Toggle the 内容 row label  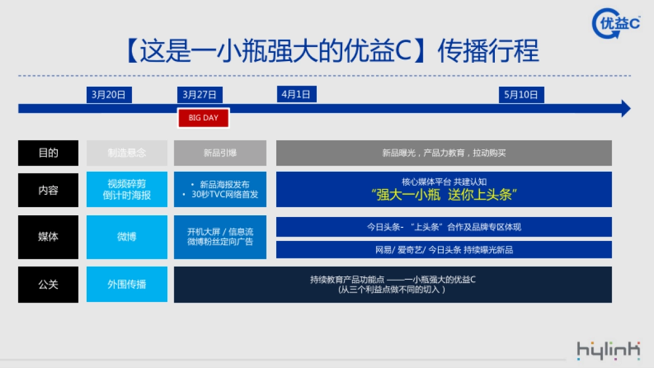tap(48, 190)
